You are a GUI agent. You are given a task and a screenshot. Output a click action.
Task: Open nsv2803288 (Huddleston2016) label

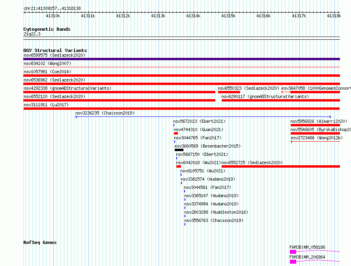point(216,212)
